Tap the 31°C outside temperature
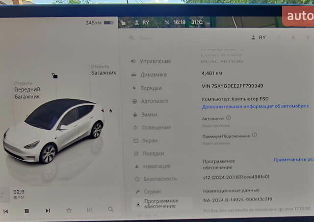 pos(197,22)
